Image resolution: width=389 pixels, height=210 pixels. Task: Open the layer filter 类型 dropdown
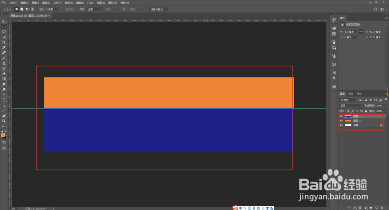[x=348, y=100]
